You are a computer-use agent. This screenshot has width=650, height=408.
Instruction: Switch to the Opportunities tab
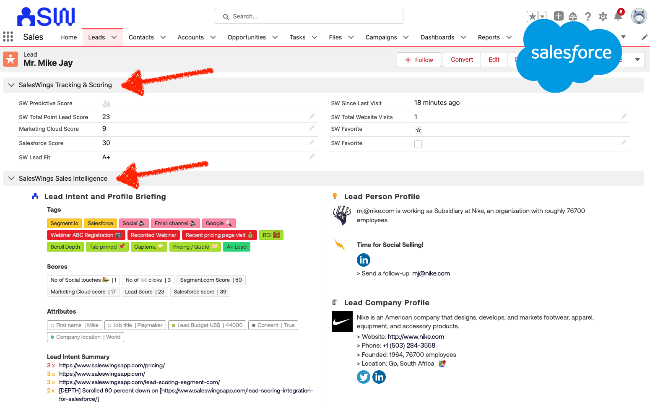point(247,37)
